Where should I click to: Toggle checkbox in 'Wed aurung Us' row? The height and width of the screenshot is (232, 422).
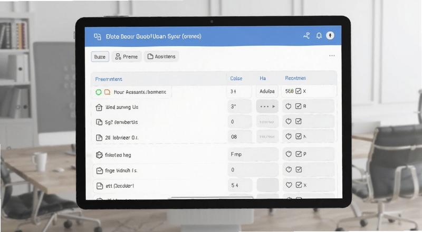298,107
